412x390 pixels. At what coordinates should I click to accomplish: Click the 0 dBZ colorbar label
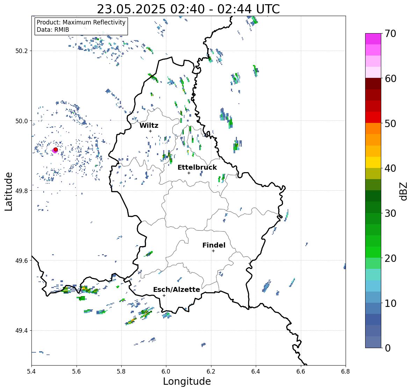388,348
